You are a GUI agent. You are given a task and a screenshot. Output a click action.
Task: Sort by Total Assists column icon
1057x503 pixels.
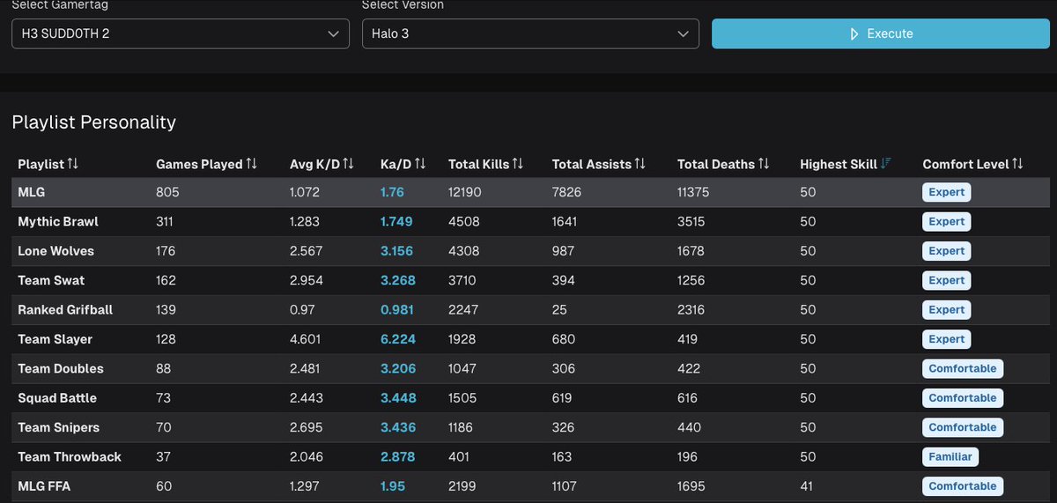pyautogui.click(x=639, y=164)
